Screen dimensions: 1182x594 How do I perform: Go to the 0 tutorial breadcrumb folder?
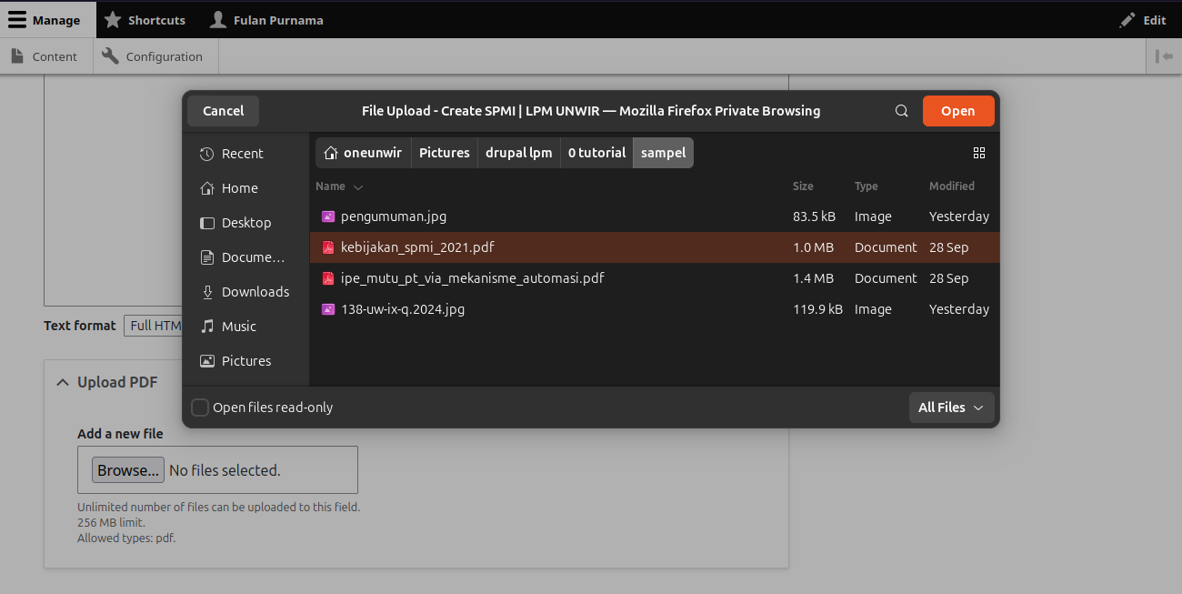coord(597,153)
